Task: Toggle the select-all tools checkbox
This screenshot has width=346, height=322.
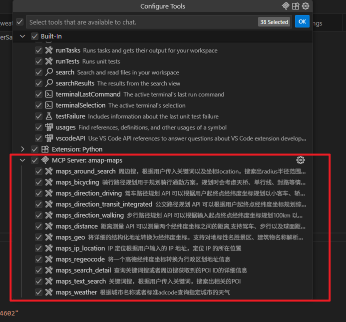Action: (x=20, y=22)
